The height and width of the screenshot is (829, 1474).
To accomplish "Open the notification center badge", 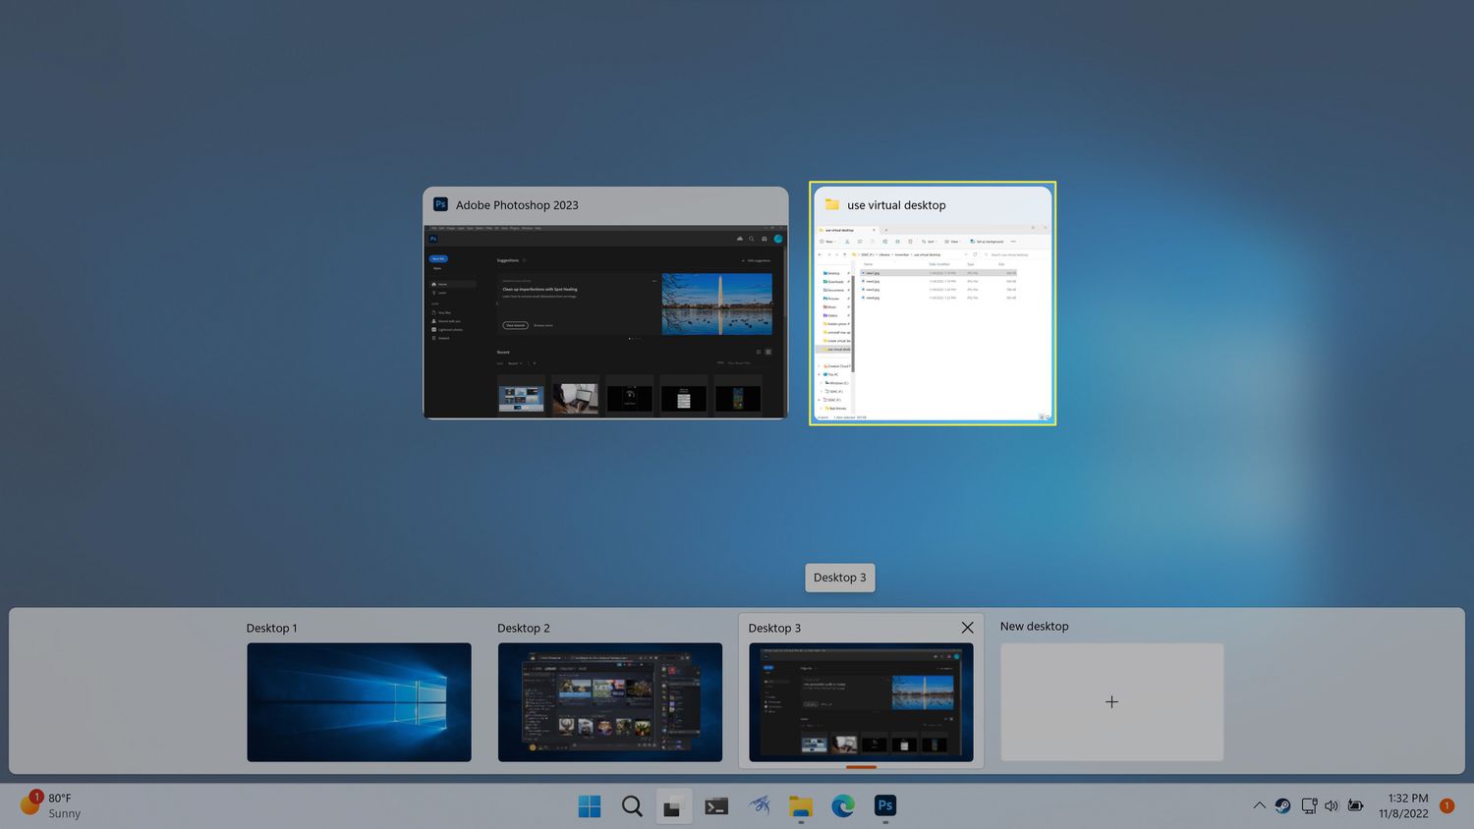I will pos(1446,805).
